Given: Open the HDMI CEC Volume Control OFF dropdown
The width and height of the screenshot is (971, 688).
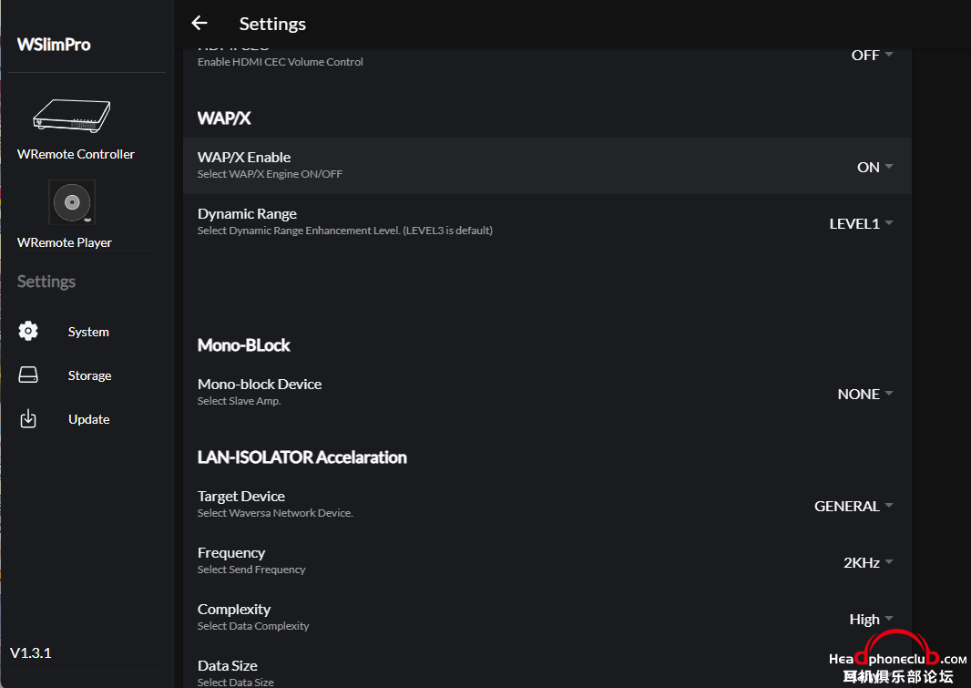Looking at the screenshot, I should 872,55.
